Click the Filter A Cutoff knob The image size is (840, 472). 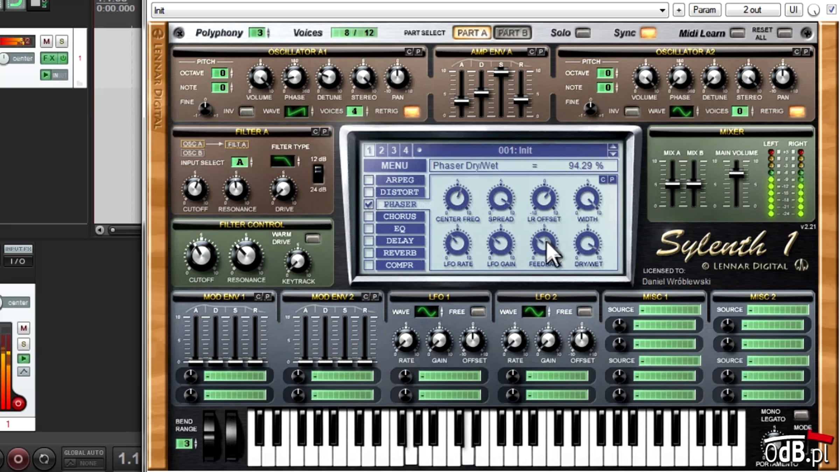pyautogui.click(x=195, y=189)
